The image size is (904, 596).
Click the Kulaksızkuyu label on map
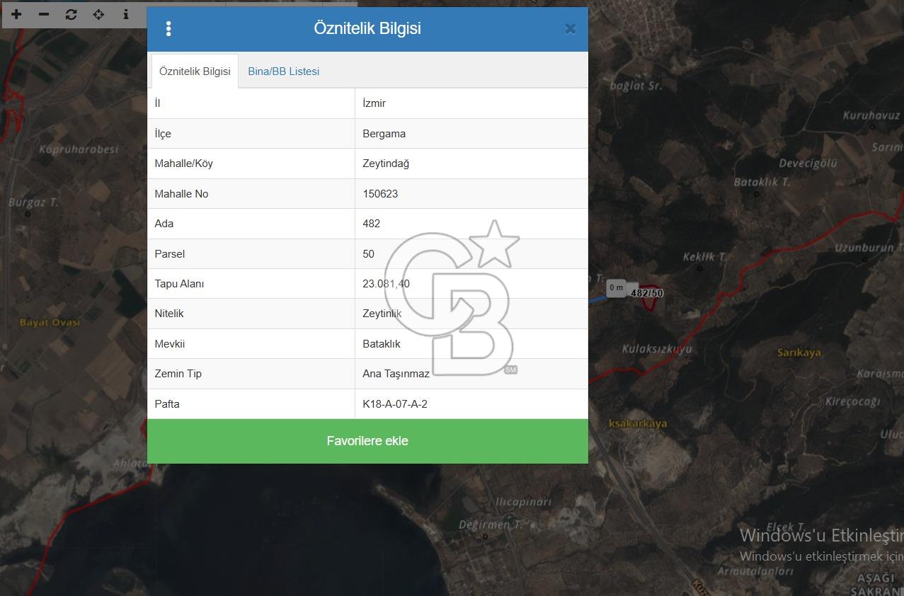657,349
